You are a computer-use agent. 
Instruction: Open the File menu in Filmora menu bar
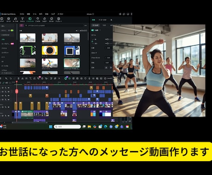coord(22,14)
